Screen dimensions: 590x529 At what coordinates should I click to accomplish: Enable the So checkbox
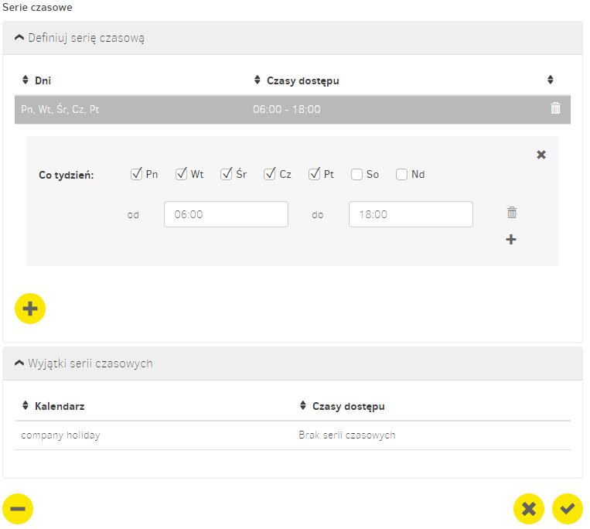pos(356,174)
